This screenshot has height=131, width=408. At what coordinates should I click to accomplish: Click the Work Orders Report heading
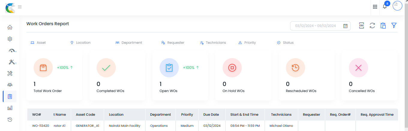click(48, 24)
